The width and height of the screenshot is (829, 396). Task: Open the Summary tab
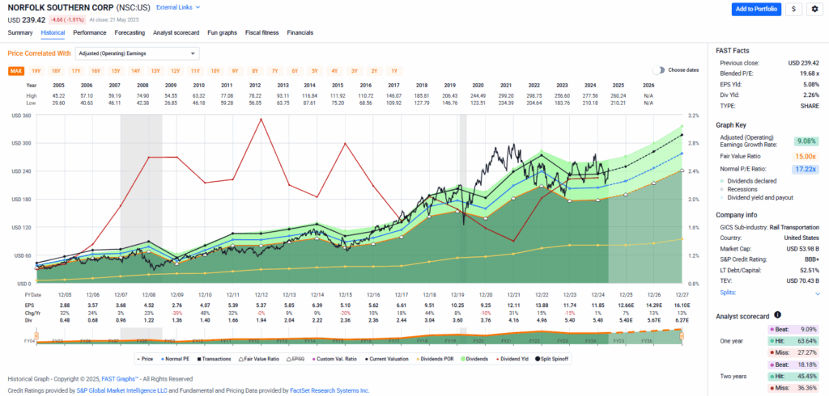[20, 33]
